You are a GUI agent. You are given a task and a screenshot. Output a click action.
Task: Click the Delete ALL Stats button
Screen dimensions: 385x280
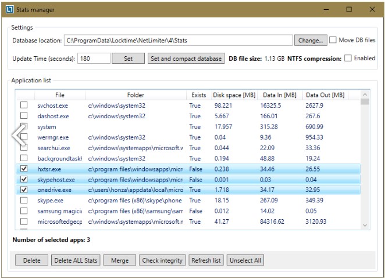pos(75,260)
